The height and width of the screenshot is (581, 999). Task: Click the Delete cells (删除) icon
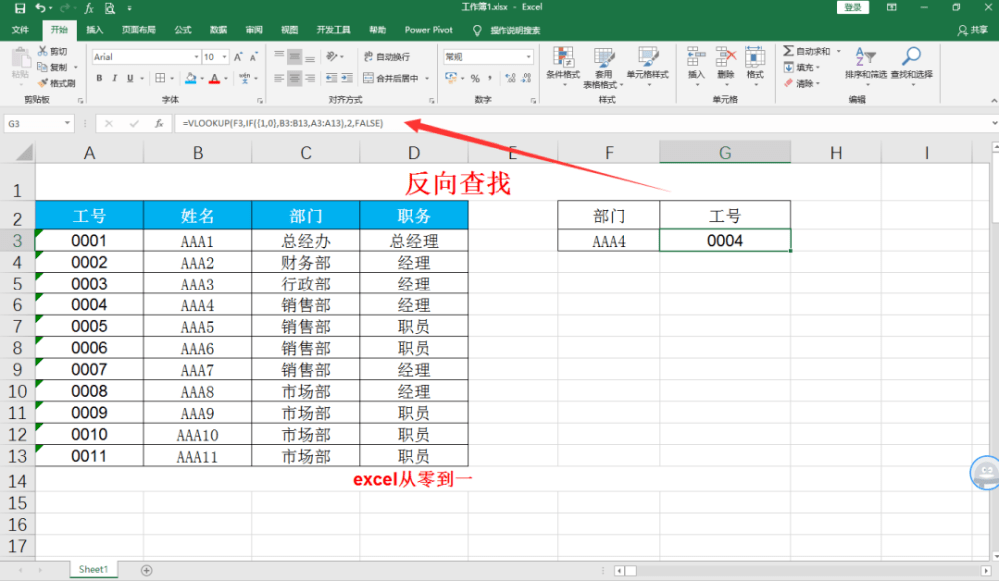coord(725,57)
